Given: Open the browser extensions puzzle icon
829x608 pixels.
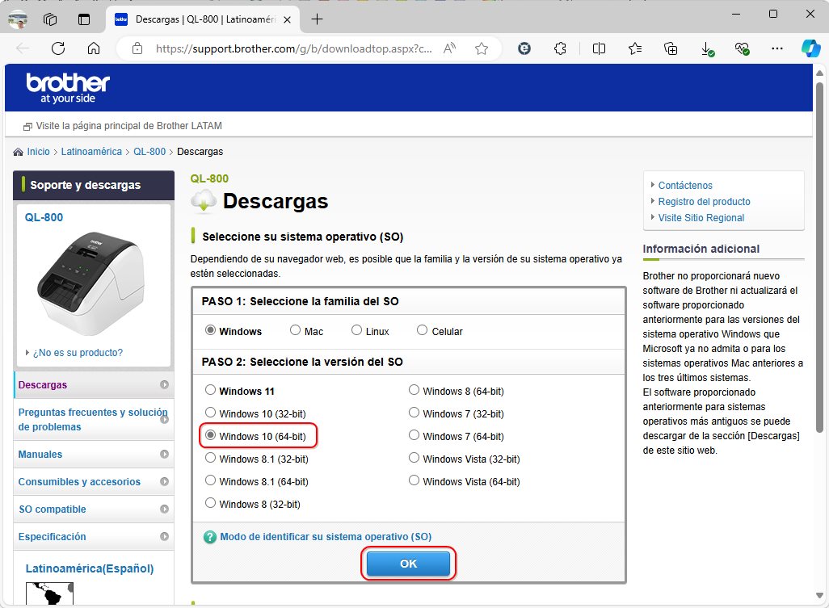Looking at the screenshot, I should pyautogui.click(x=560, y=48).
